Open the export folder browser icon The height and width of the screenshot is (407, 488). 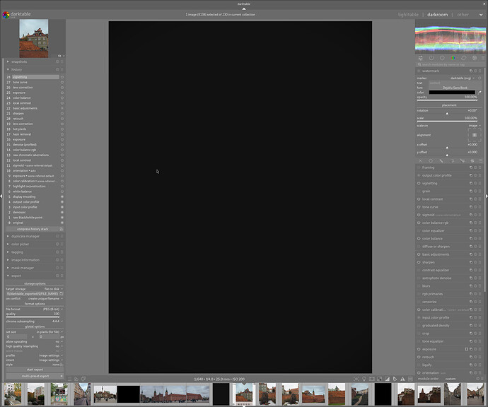(x=62, y=293)
